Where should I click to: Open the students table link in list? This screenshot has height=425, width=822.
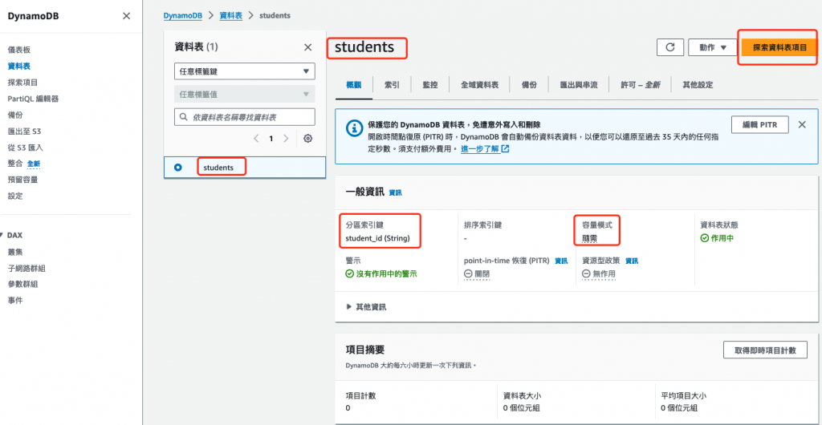coord(218,168)
